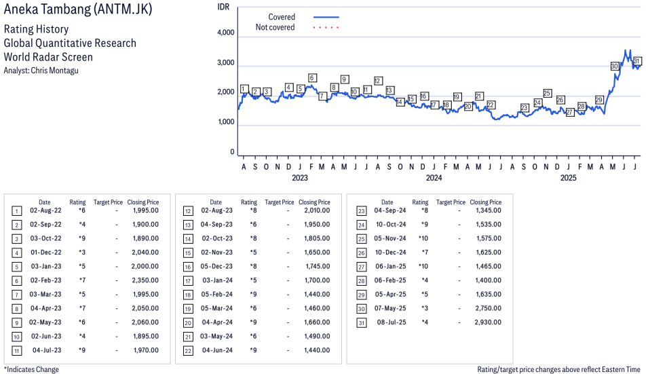Viewport: 648px width, 374px height.
Task: Click the *10 rating for 05-Nov-24
Action: [423, 238]
